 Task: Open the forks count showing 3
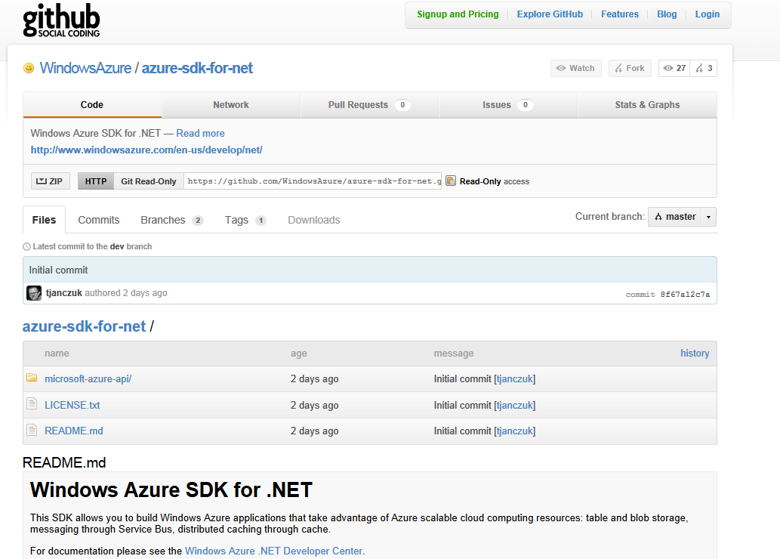(x=704, y=68)
